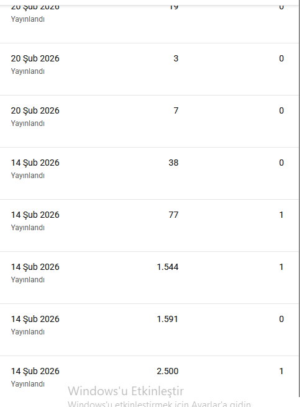
Task: Click the view count 7
Action: point(176,110)
